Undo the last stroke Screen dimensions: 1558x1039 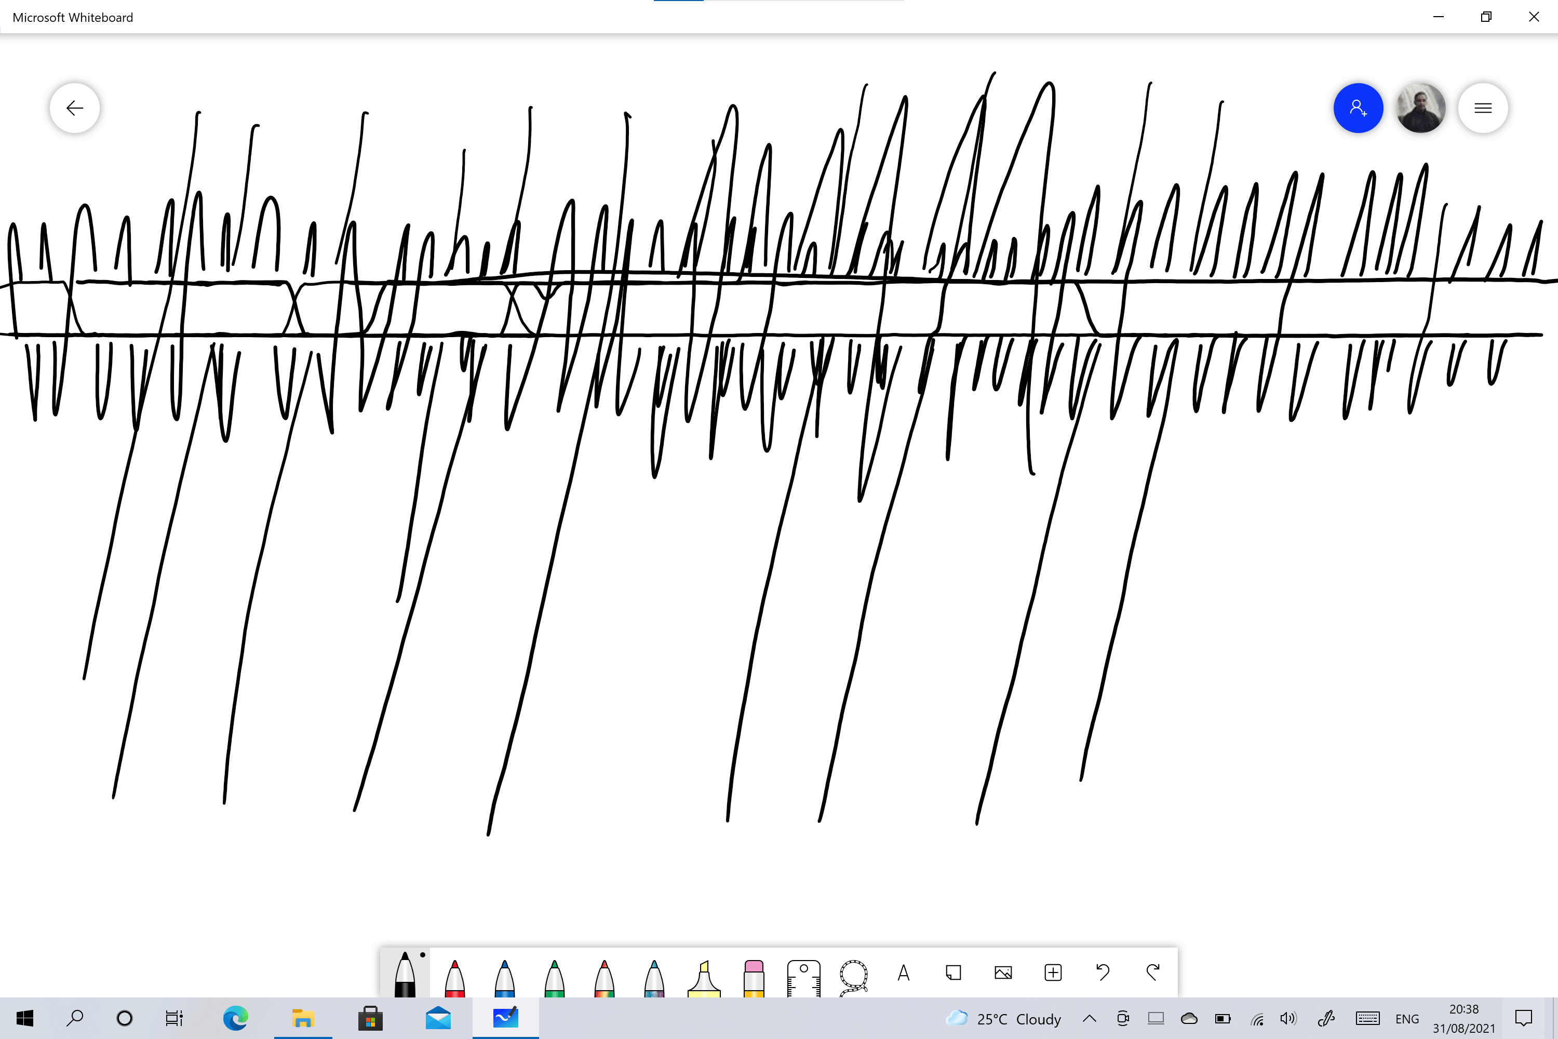[x=1103, y=973]
